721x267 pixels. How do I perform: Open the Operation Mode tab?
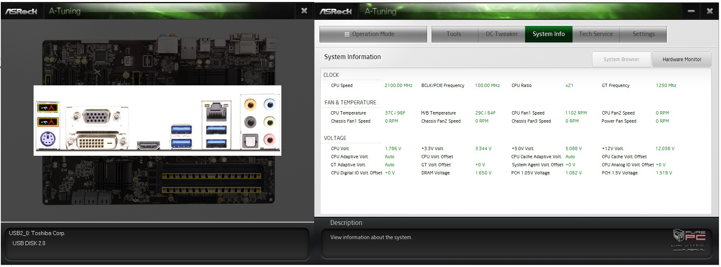(x=373, y=34)
